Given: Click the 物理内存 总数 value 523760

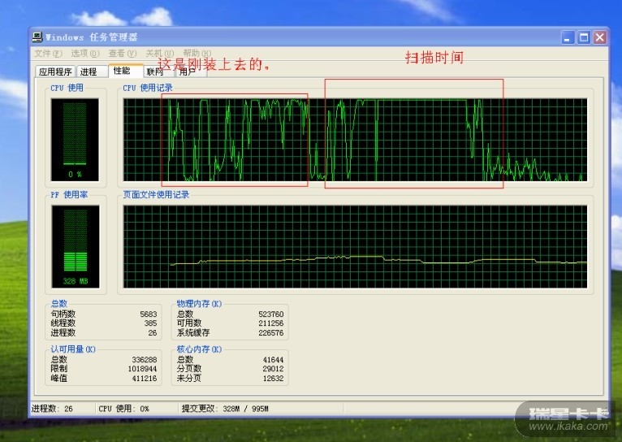Looking at the screenshot, I should [x=271, y=314].
